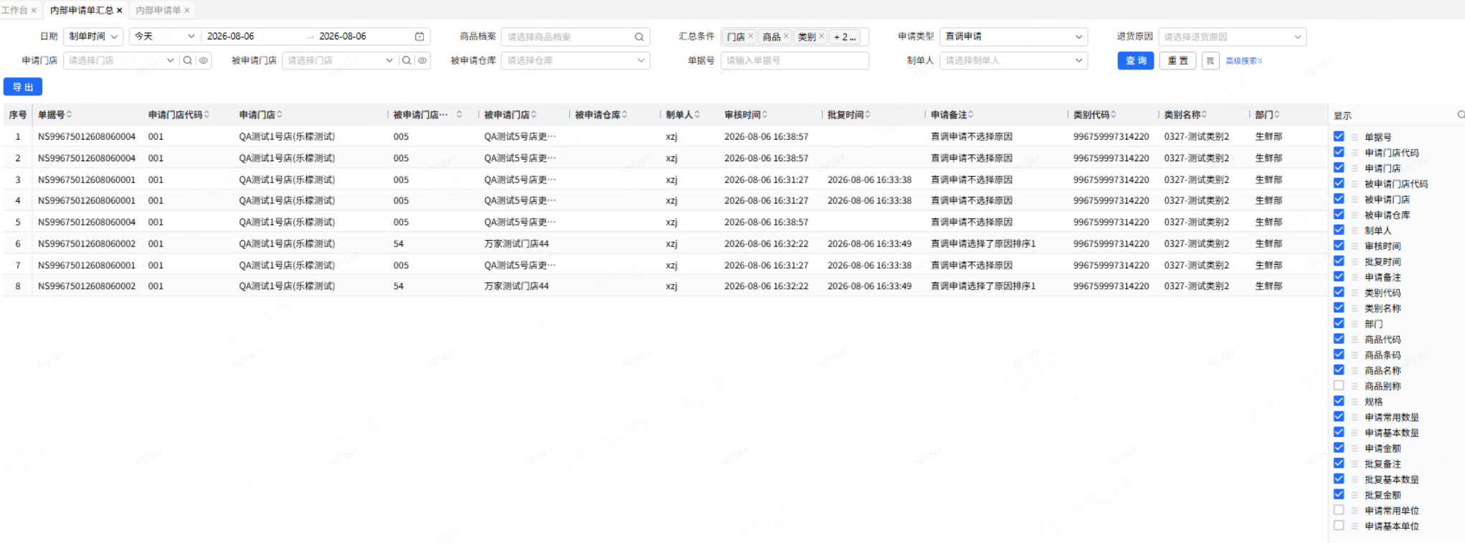Close the 内部申请单汇总 tab
The width and height of the screenshot is (1465, 543).
point(119,10)
